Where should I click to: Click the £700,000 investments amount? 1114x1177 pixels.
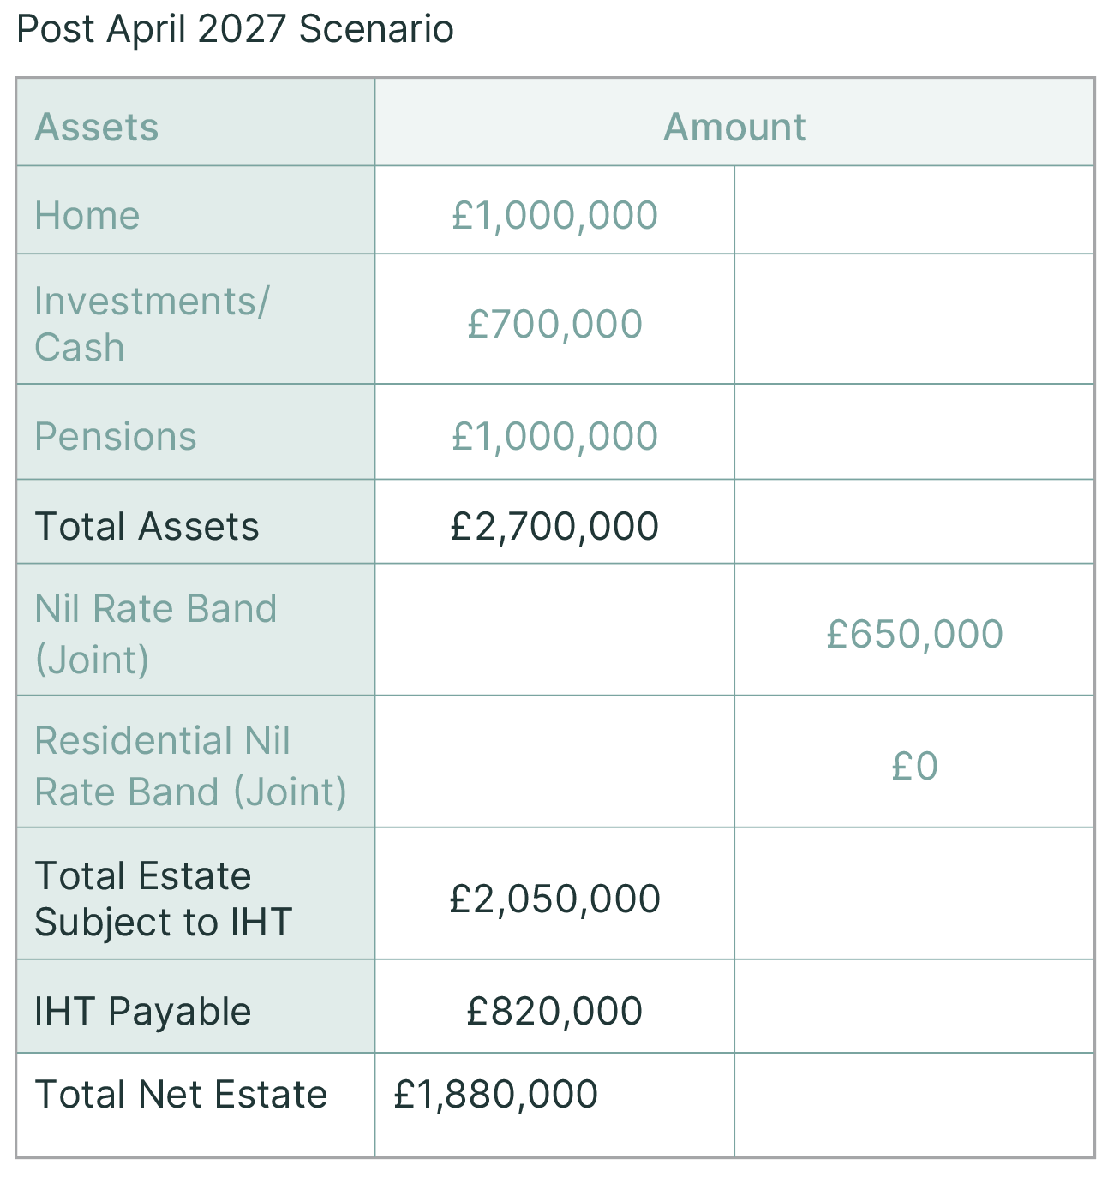click(x=554, y=324)
